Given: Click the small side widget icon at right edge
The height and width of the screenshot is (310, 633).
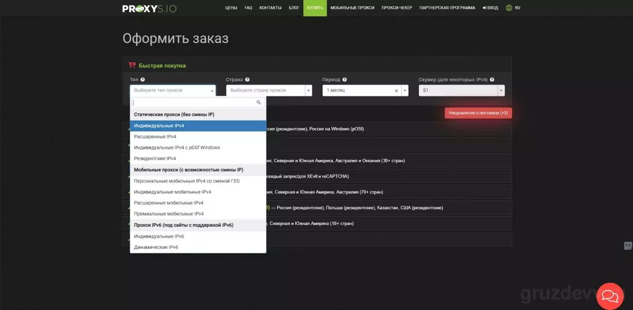Looking at the screenshot, I should coord(628,246).
